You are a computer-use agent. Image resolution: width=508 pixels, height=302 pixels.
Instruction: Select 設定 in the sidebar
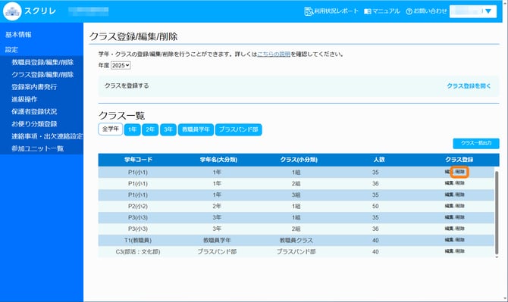click(11, 49)
